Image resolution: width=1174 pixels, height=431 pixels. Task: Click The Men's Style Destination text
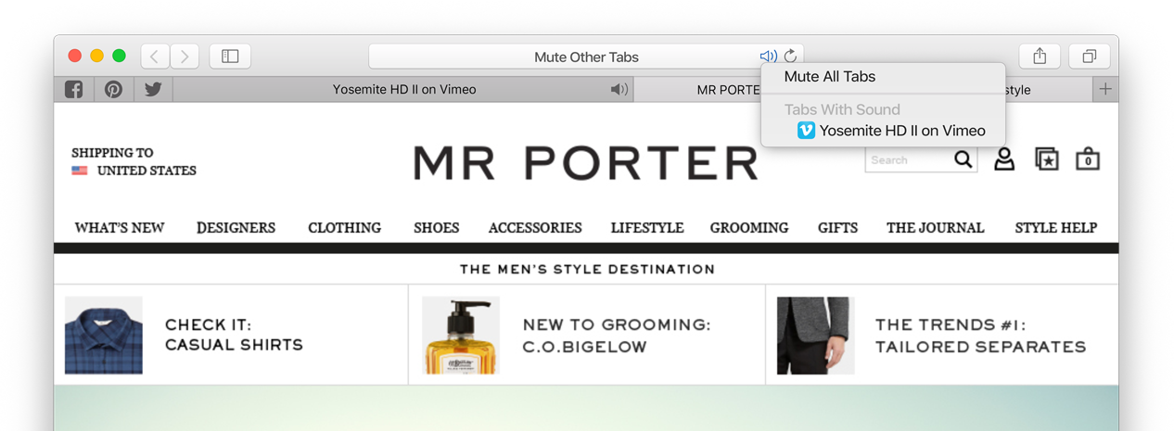(587, 270)
